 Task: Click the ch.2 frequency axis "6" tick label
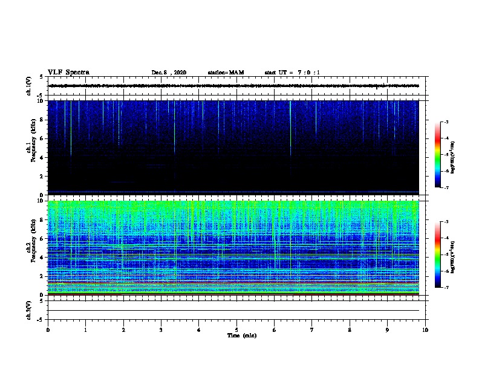(42, 239)
